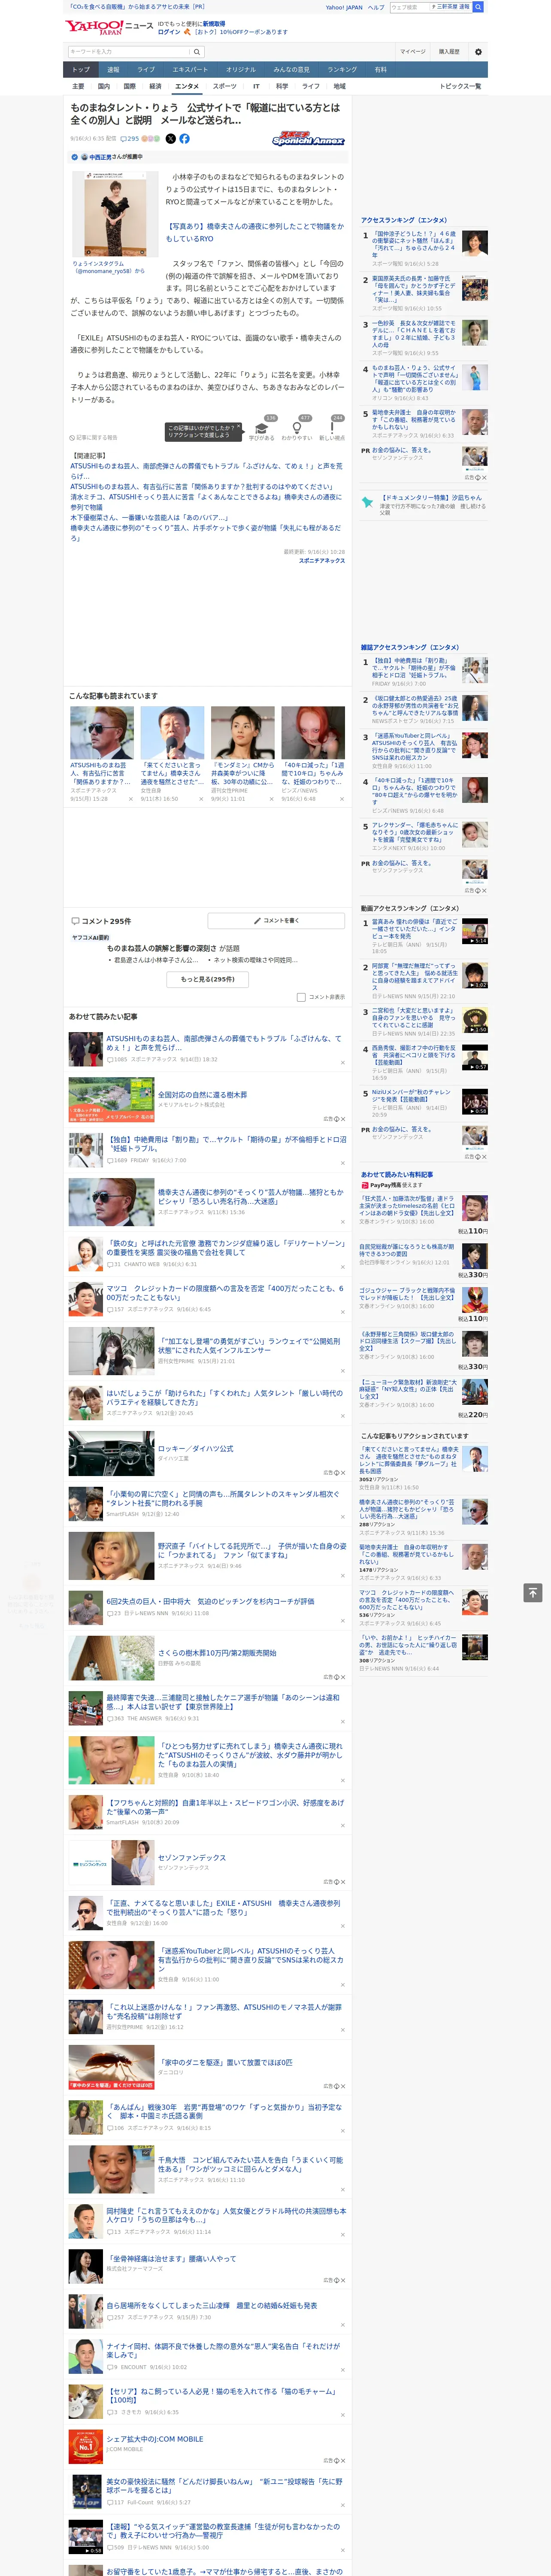Screen dimensions: 551x2576
Task: Open the 地域 category
Action: click(339, 86)
